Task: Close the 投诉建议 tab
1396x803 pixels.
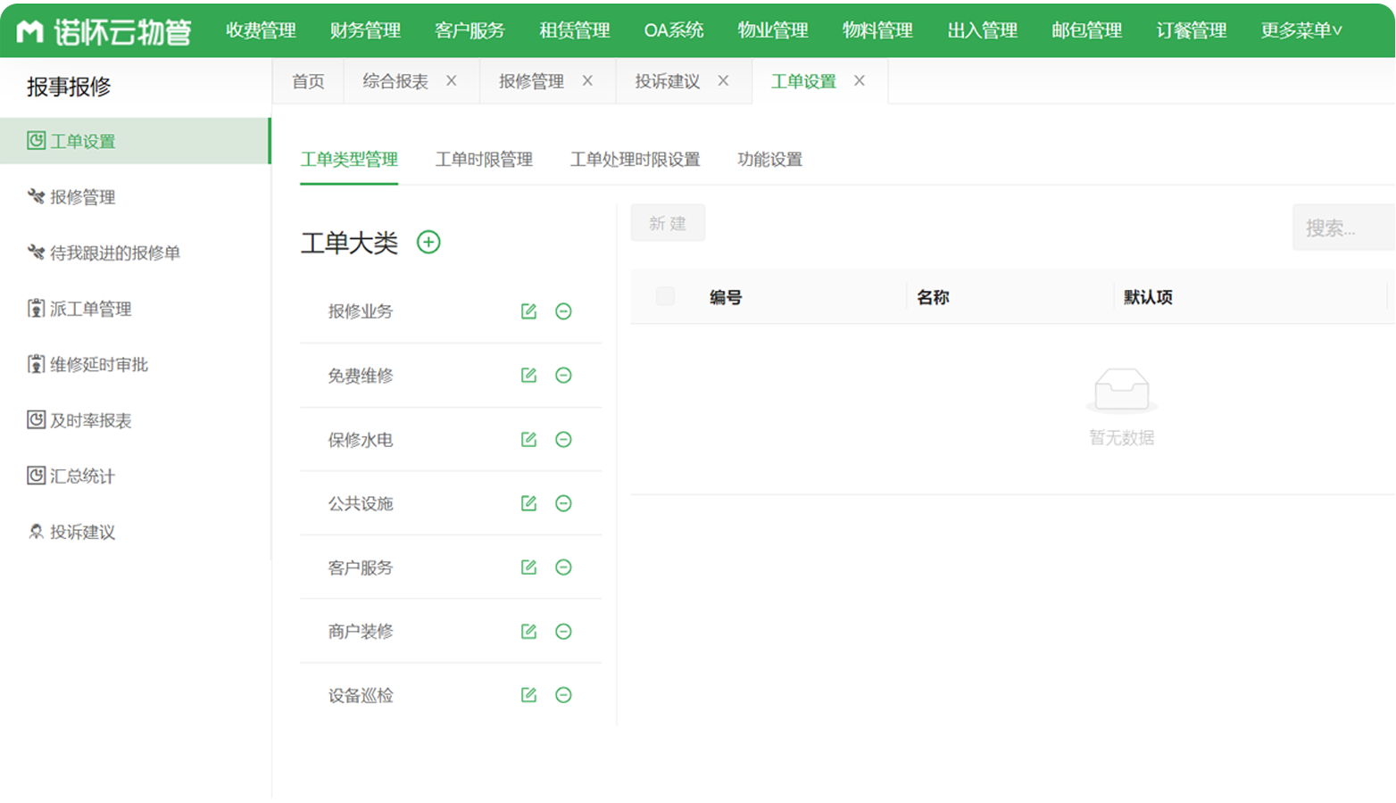Action: click(x=723, y=80)
